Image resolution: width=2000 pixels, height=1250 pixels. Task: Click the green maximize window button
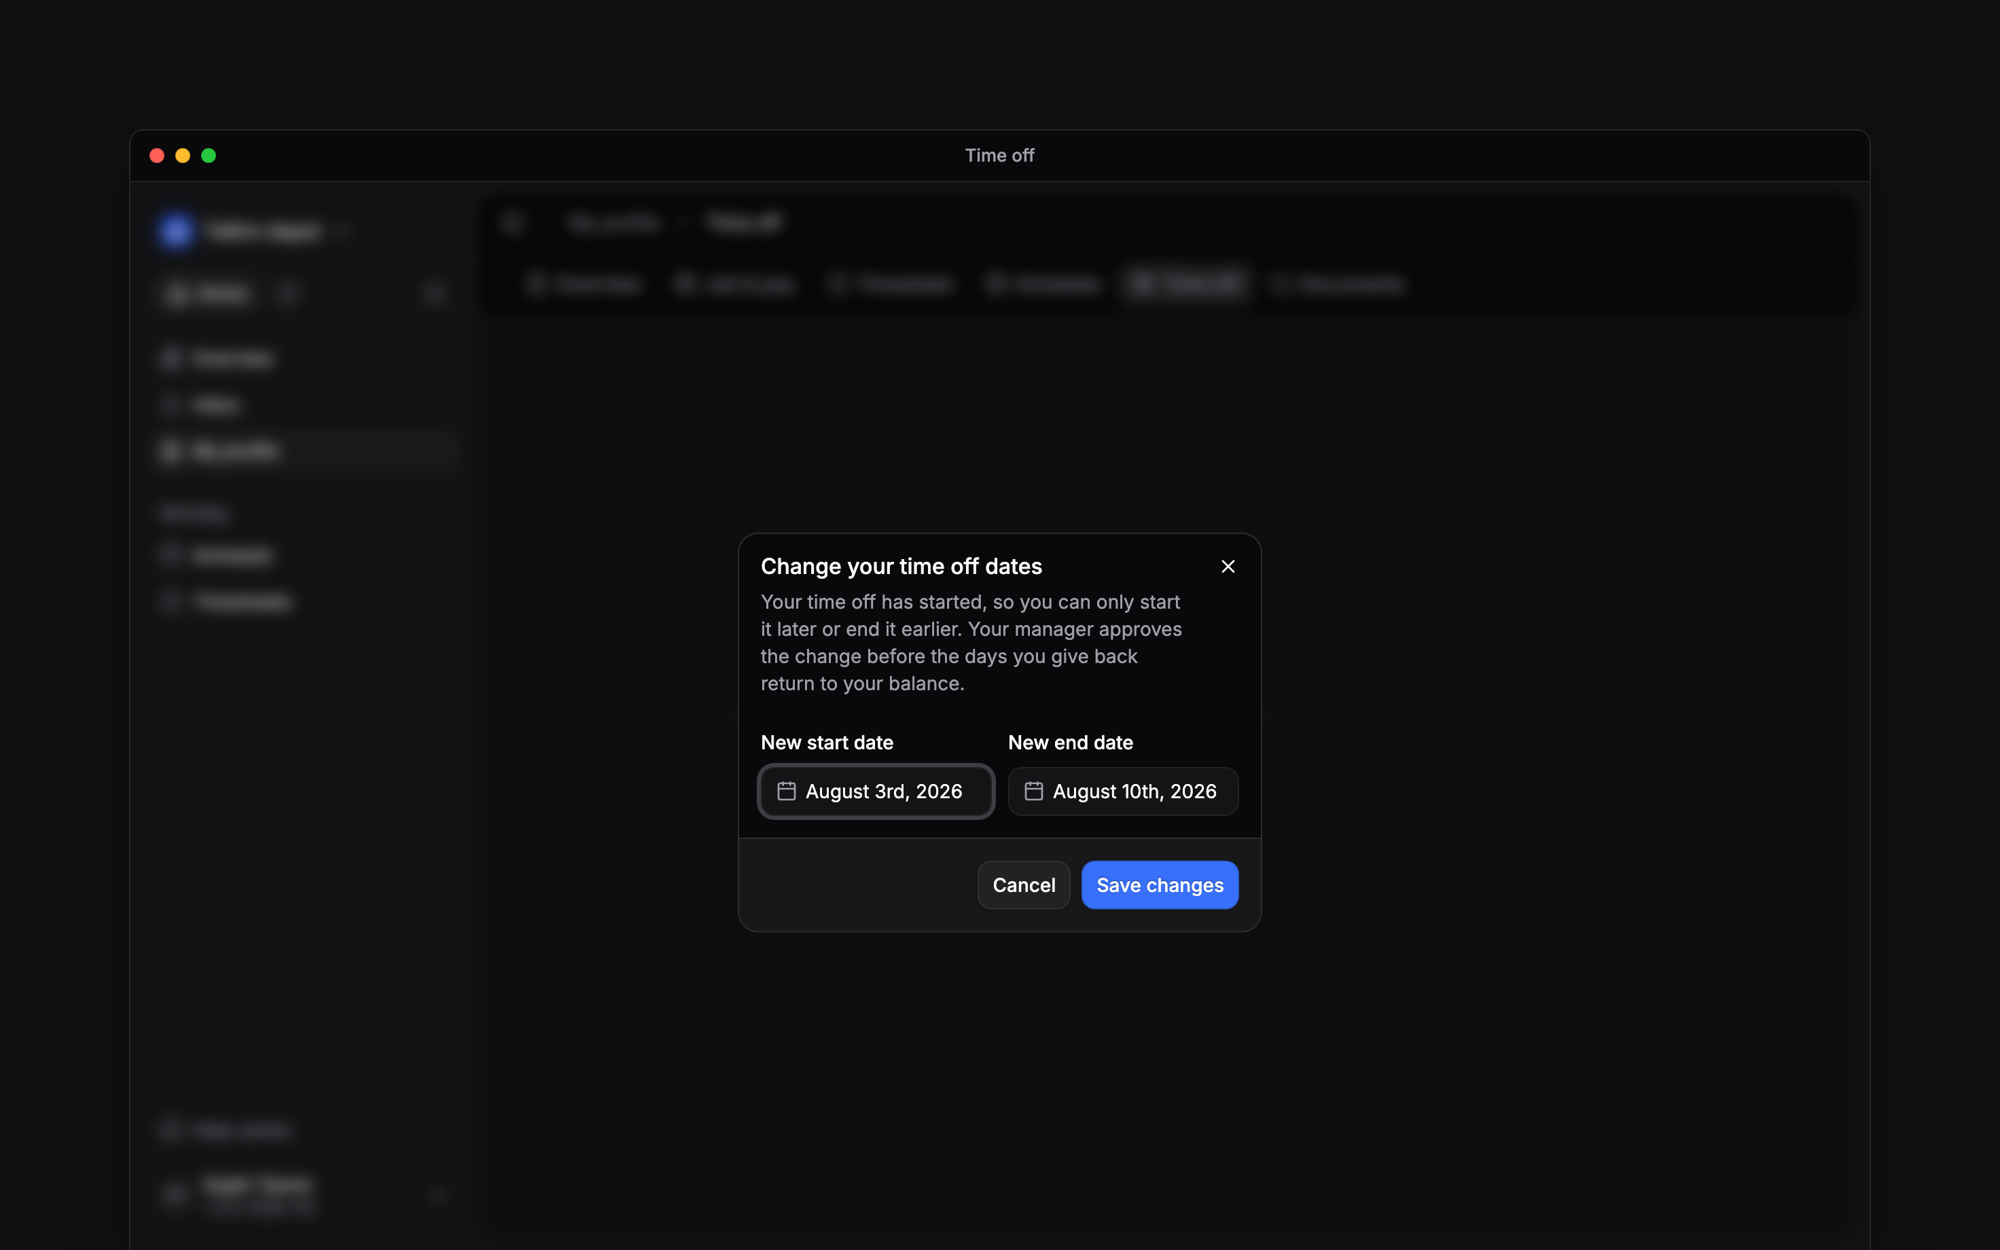tap(209, 156)
